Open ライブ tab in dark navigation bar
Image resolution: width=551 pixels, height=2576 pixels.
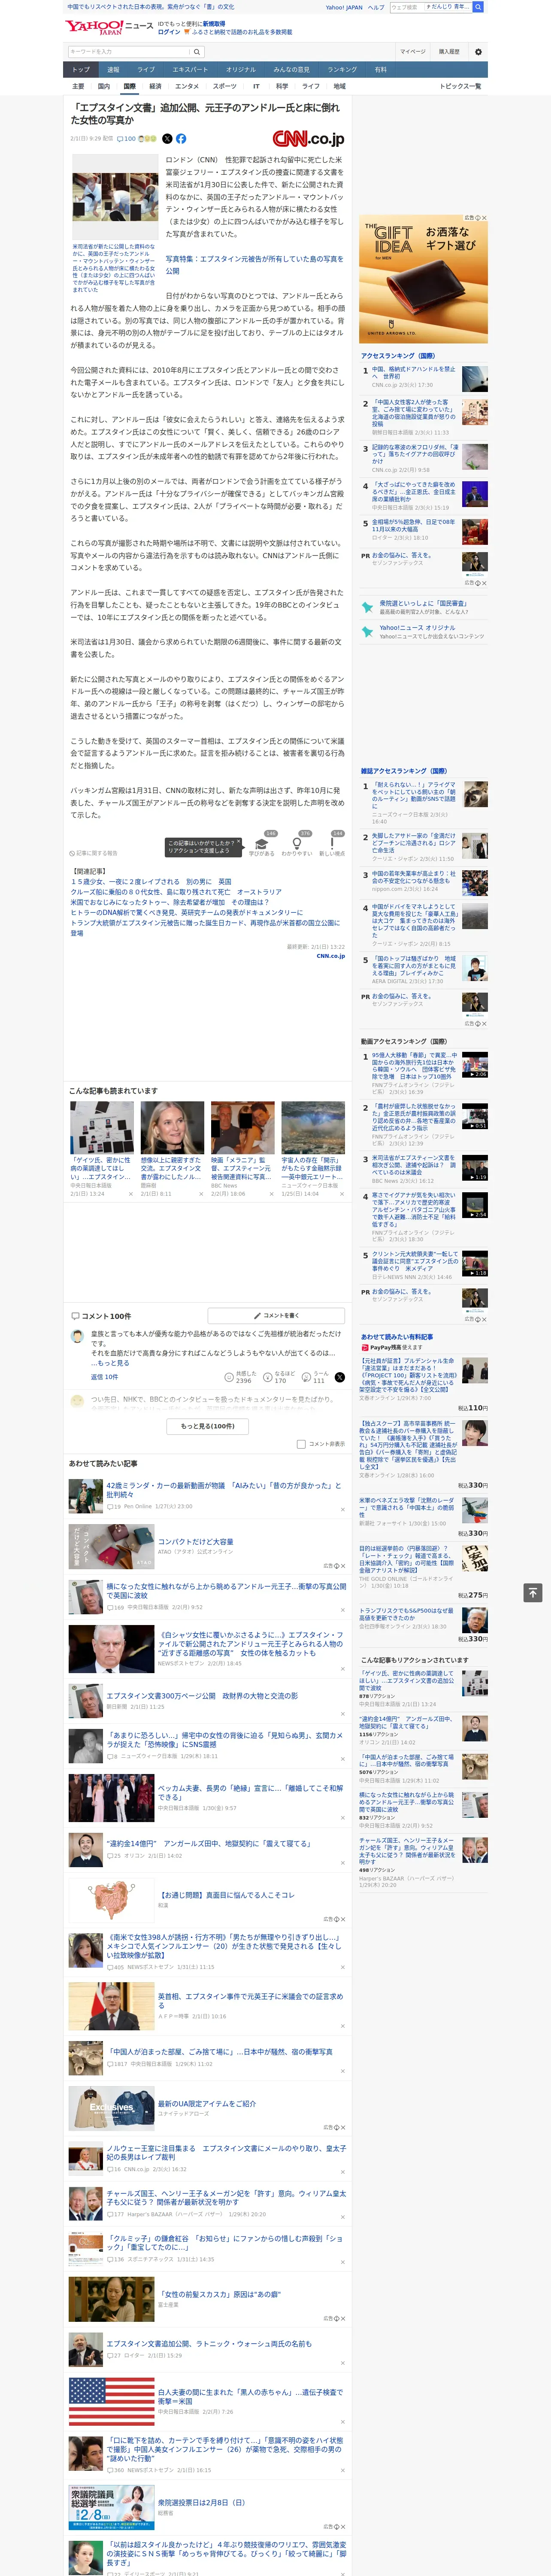pyautogui.click(x=146, y=70)
